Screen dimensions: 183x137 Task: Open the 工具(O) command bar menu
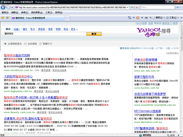tap(172, 18)
